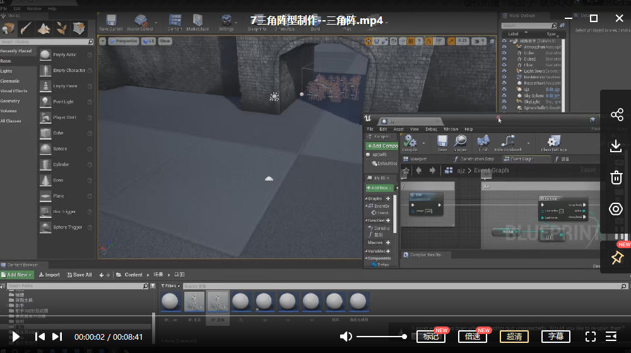The width and height of the screenshot is (631, 353).
Task: Open the 倍速 playback speed menu
Action: [x=473, y=337]
